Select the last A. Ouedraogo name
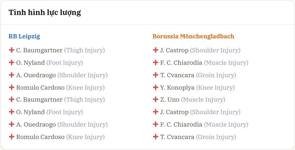The image size is (295, 150). coord(36,125)
